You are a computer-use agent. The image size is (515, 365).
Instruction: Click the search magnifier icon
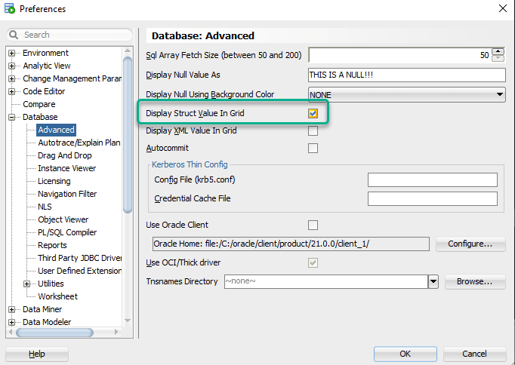click(x=14, y=35)
